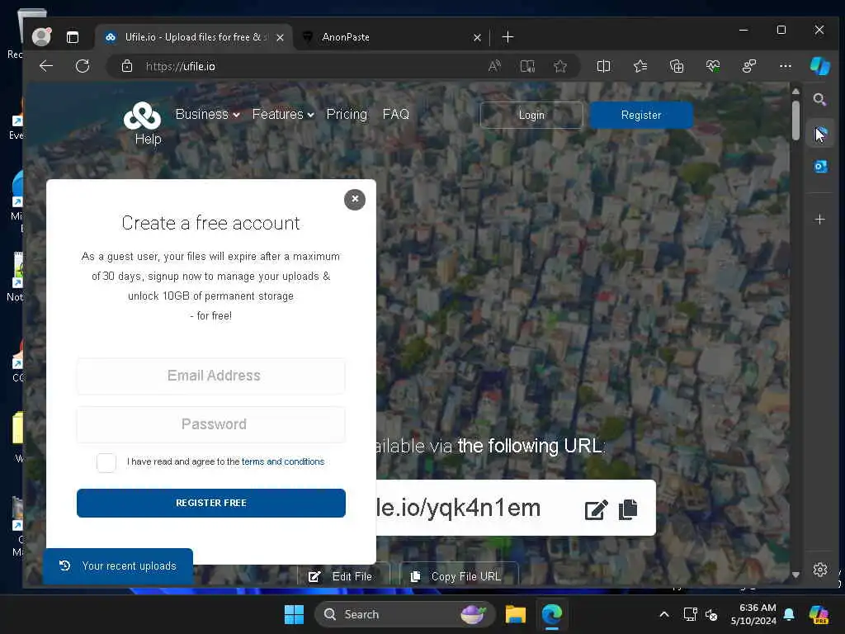Launch the Copilot sidebar icon
The height and width of the screenshot is (634, 845).
point(819,66)
